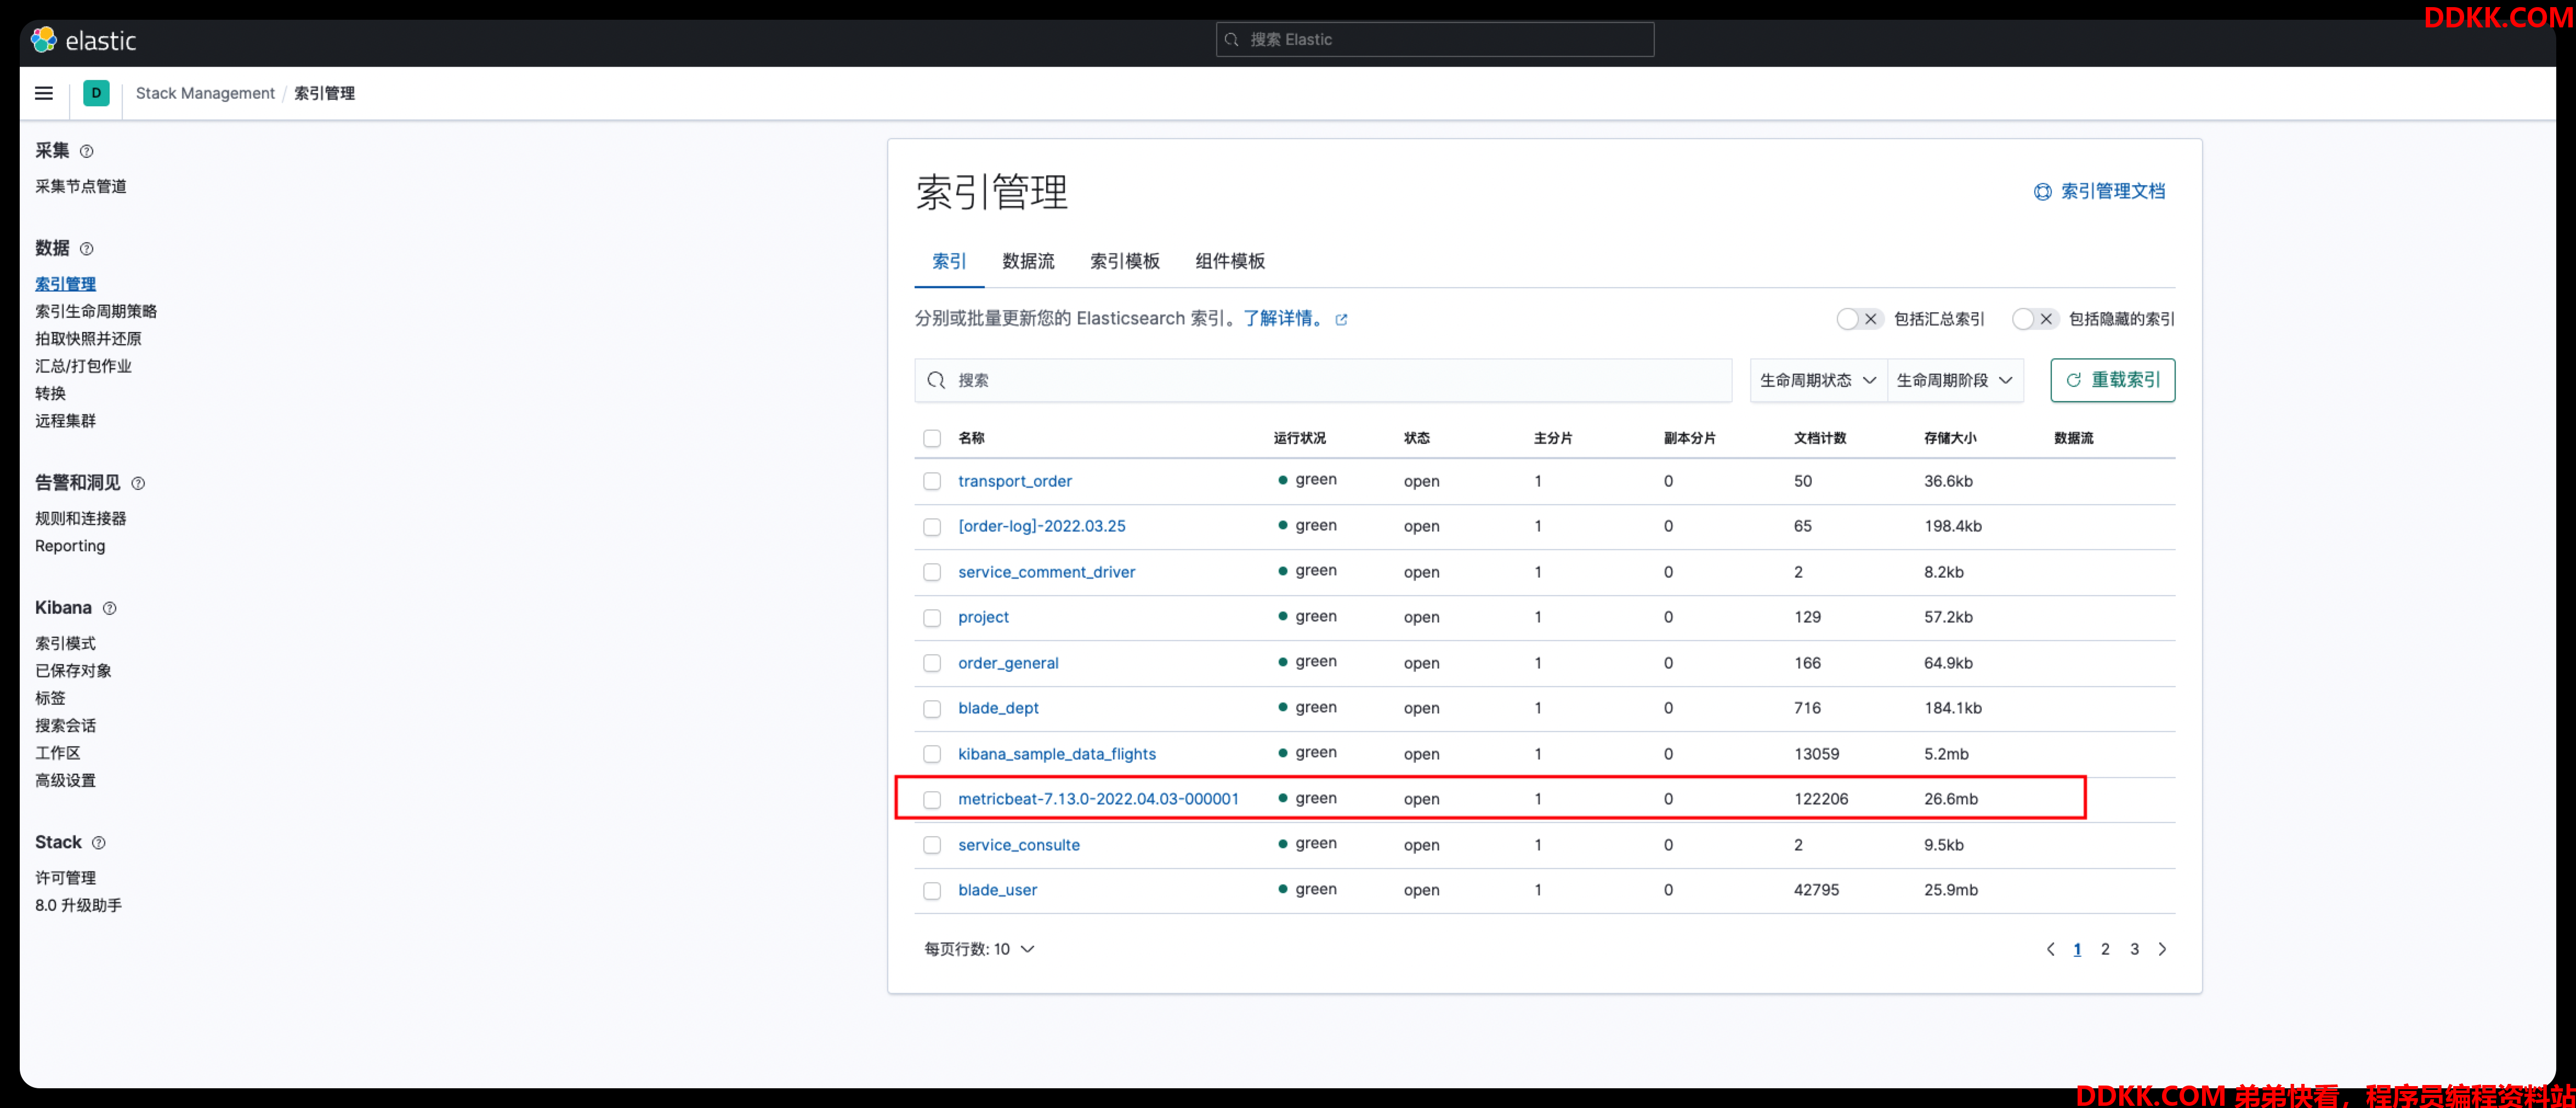Open the metricbeat-7.13.0-2022.04.03-000001 index
This screenshot has width=2576, height=1108.
(1098, 799)
